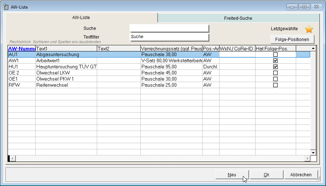Click the AW-Liste window title icon
This screenshot has height=186, width=326.
coord(6,7)
